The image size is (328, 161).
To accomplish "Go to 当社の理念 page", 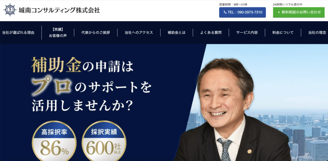I will tap(317, 33).
